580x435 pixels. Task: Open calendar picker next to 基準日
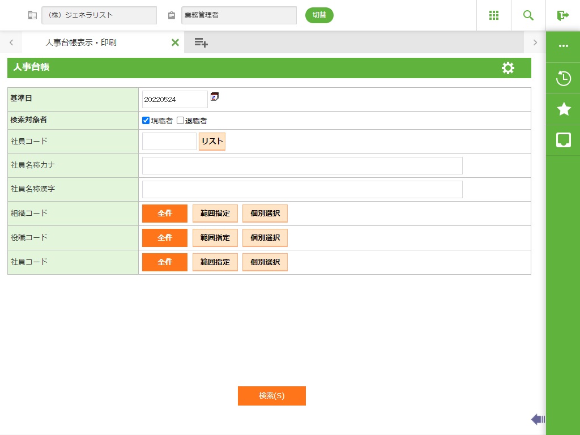214,97
